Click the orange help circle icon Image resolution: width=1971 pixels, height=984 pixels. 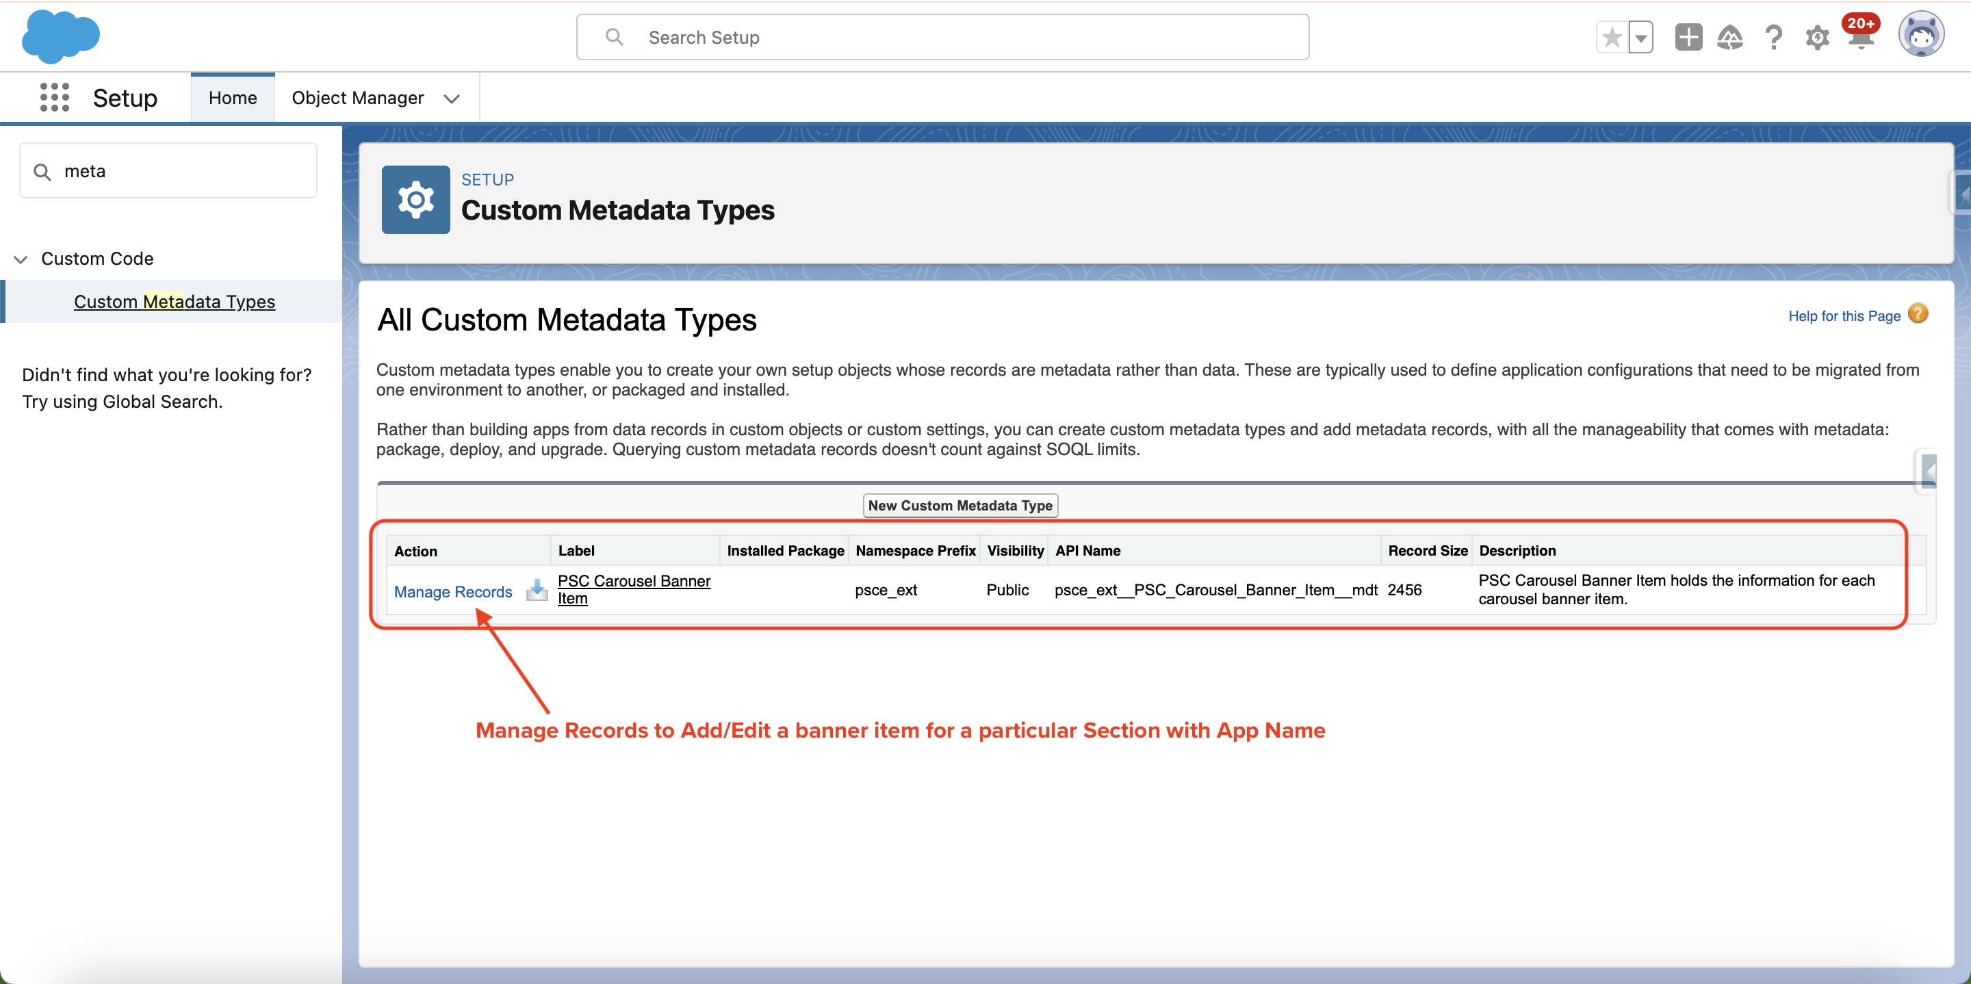point(1918,313)
